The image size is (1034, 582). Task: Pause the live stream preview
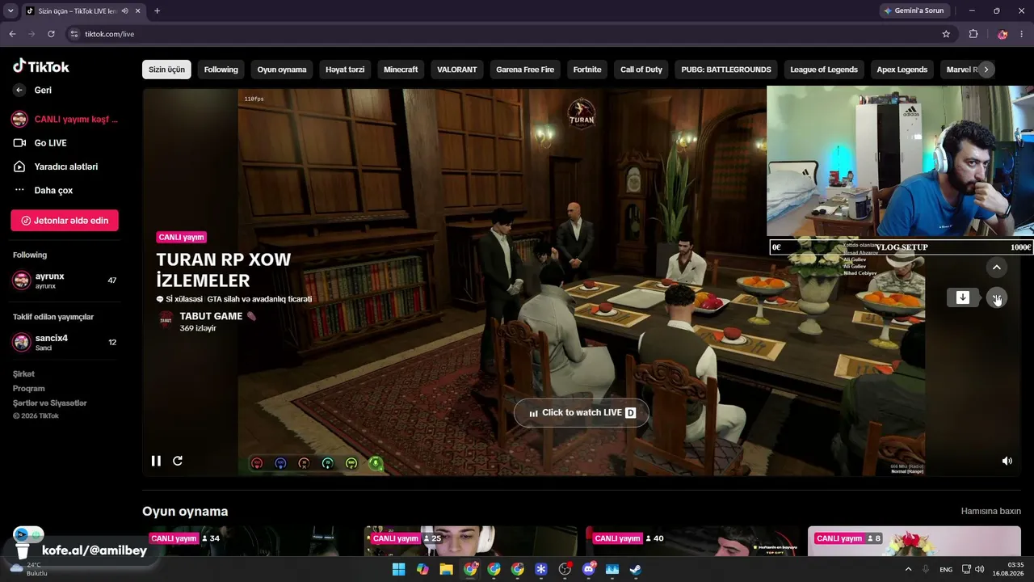[156, 461]
